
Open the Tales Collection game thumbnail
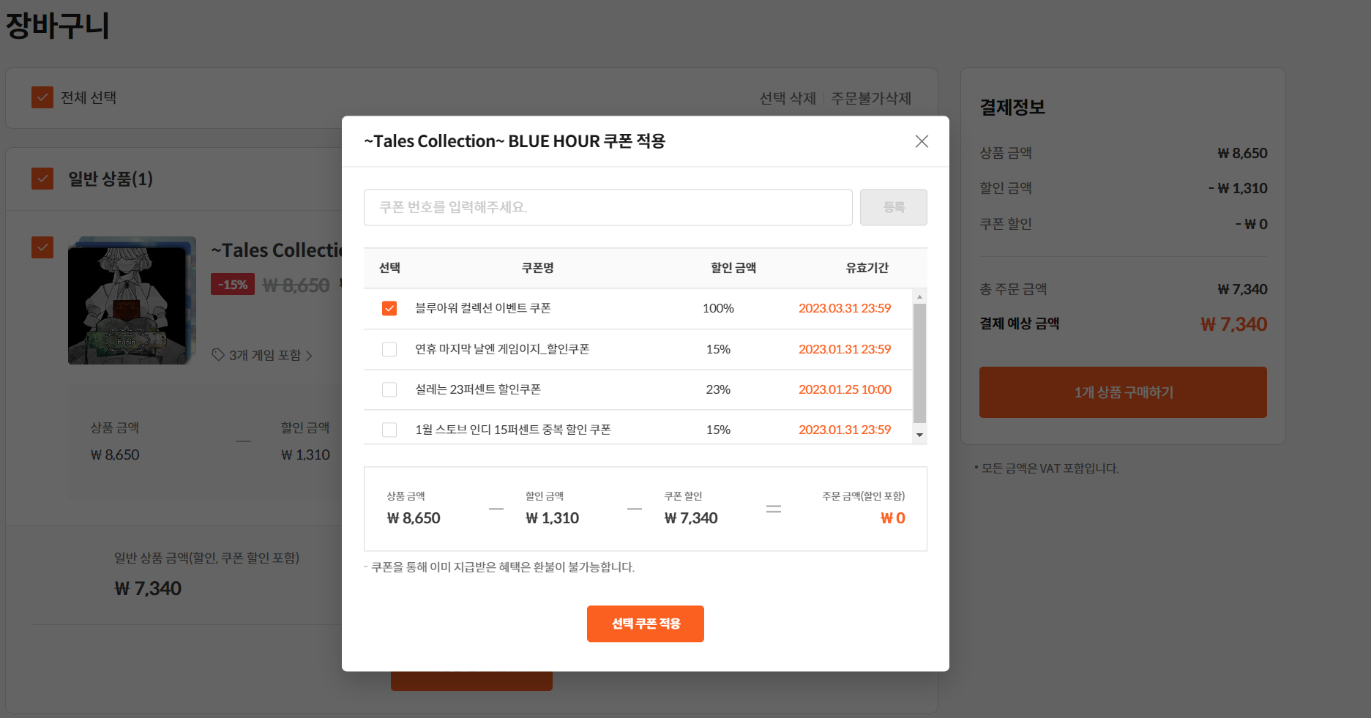coord(132,300)
